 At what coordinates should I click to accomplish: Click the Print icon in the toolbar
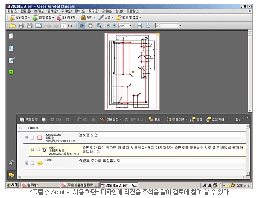(x=21, y=26)
